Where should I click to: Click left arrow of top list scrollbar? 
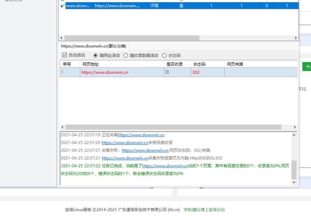[61, 38]
